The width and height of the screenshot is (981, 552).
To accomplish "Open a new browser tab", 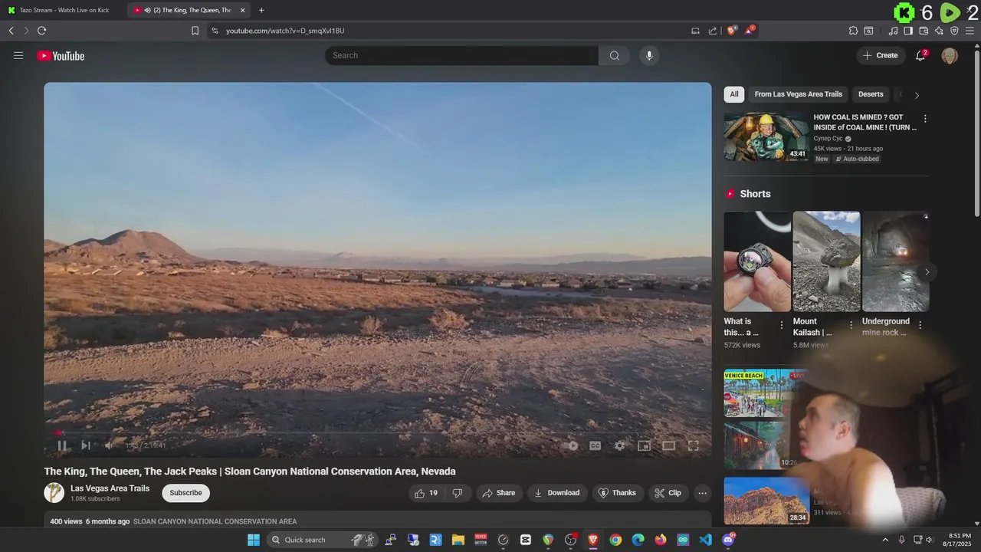I will tap(261, 10).
